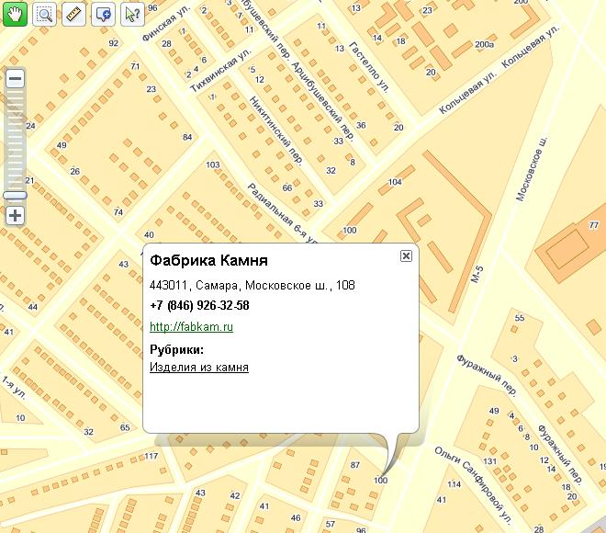Click the Радиальная 6-я ул. label
The width and height of the screenshot is (606, 533).
pyautogui.click(x=281, y=213)
